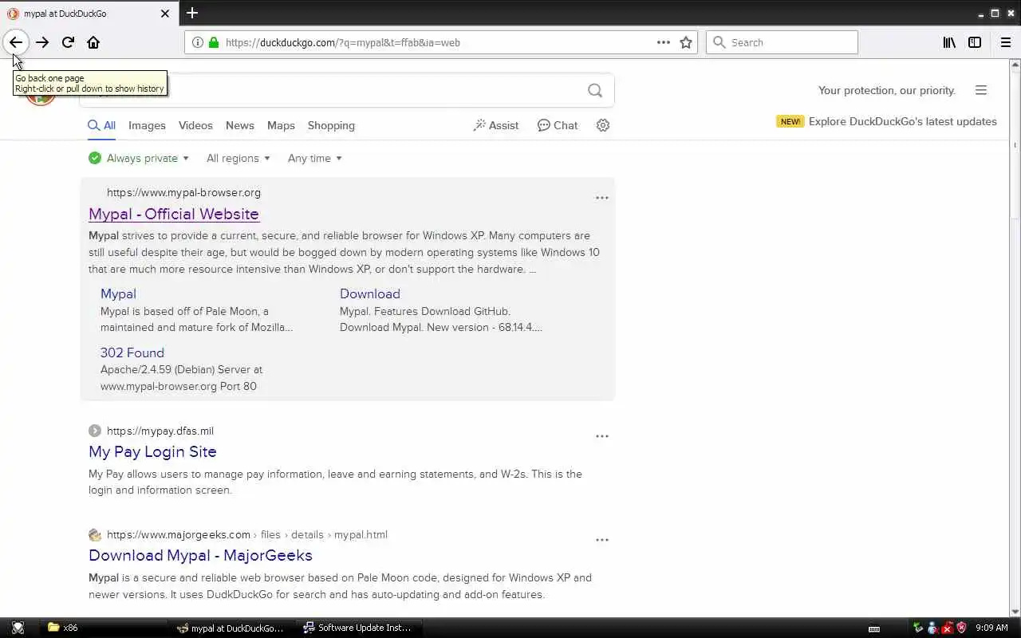This screenshot has height=638, width=1021.
Task: Click the DuckDuckGo search magnifier button
Action: (595, 90)
